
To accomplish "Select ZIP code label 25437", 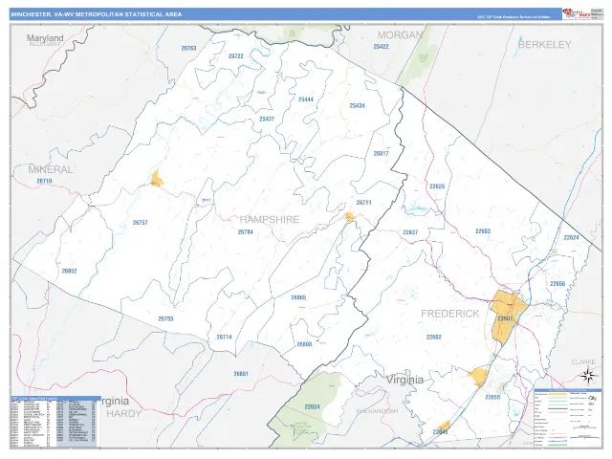I will [267, 119].
